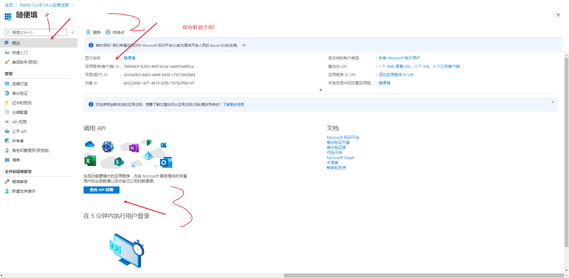Collapse the essentials section with the up chevron
Image resolution: width=569 pixels, height=278 pixels.
[x=321, y=90]
